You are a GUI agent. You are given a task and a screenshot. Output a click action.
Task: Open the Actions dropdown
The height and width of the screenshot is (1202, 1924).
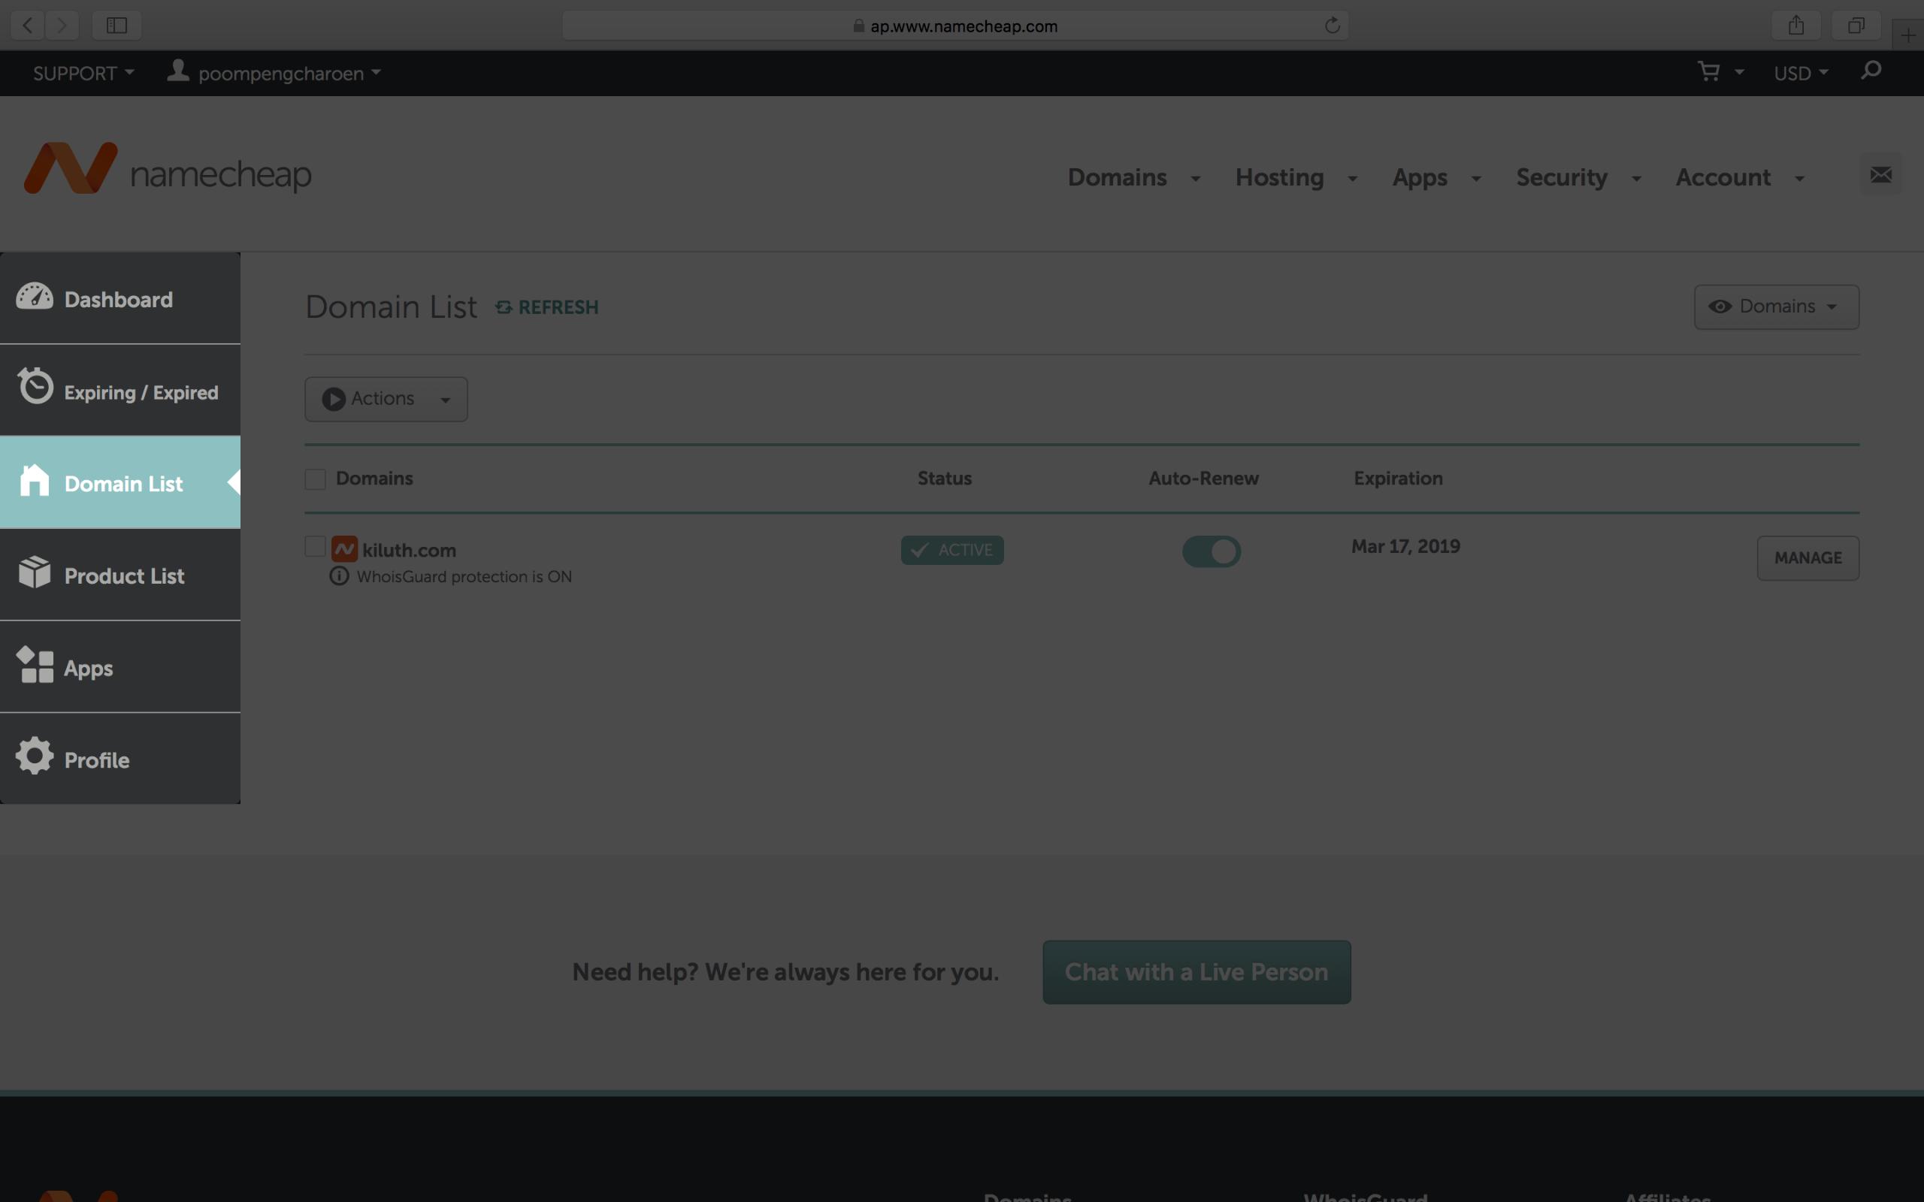pos(386,399)
